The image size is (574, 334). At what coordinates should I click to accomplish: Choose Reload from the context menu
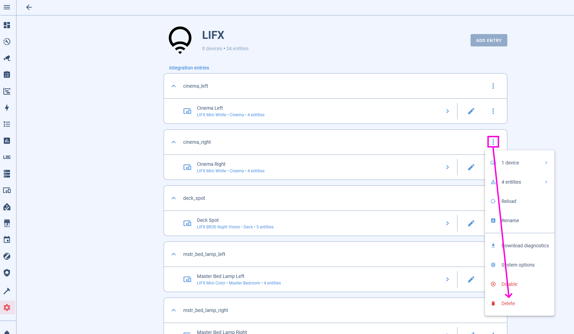pos(520,201)
